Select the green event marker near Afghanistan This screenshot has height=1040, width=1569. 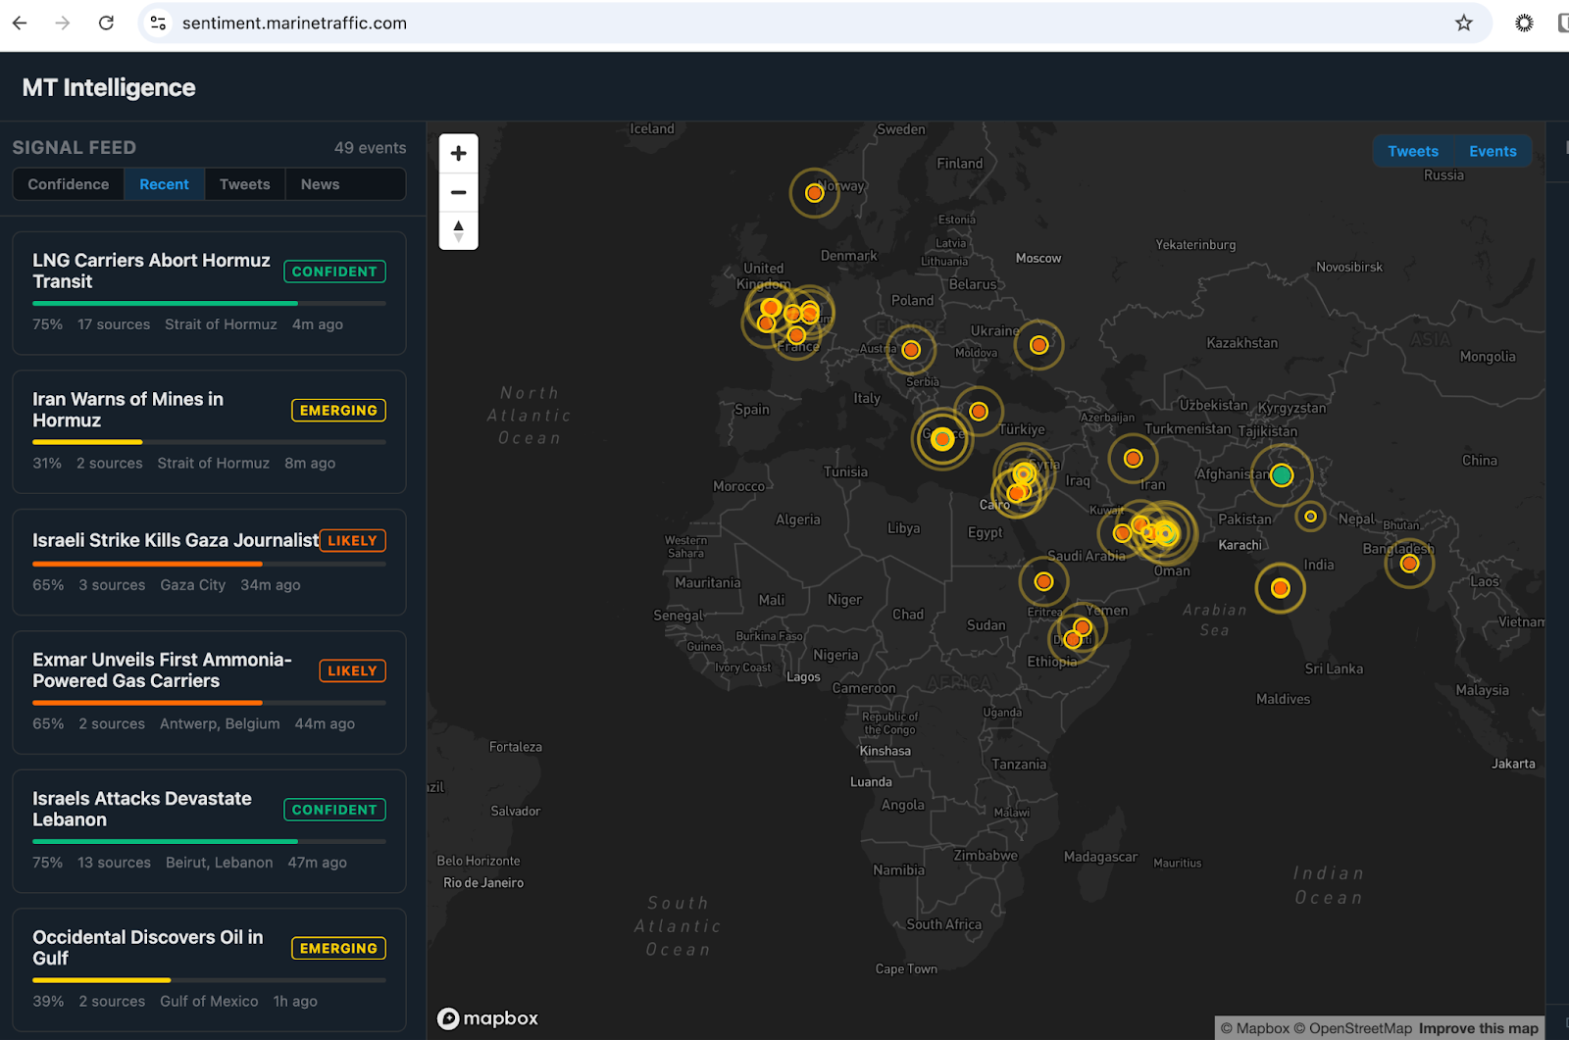click(x=1283, y=475)
